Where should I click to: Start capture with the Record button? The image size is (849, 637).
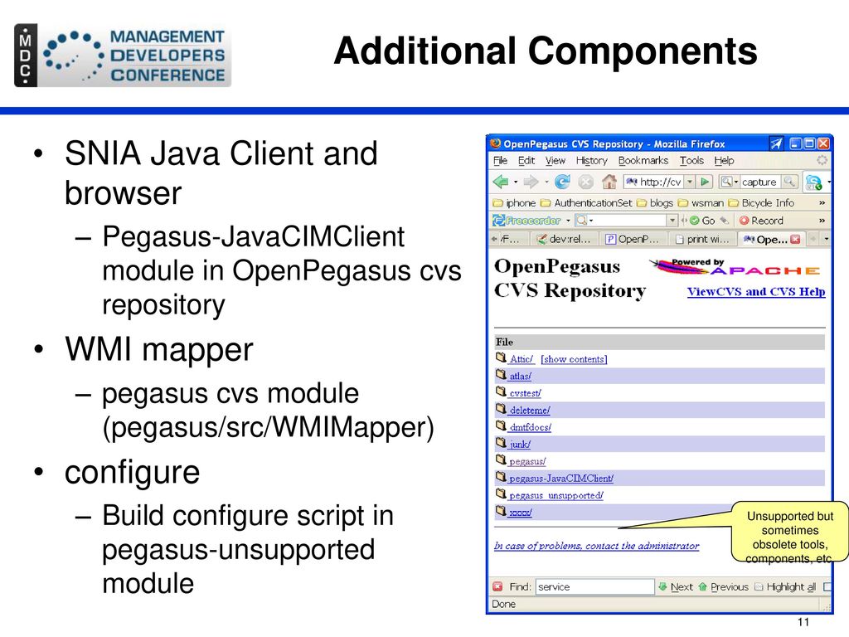click(x=762, y=221)
